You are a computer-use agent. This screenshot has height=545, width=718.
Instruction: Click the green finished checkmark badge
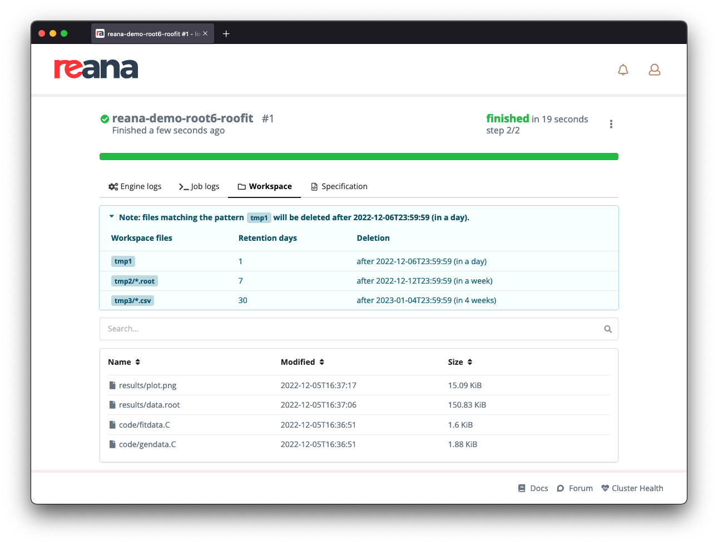pyautogui.click(x=104, y=118)
